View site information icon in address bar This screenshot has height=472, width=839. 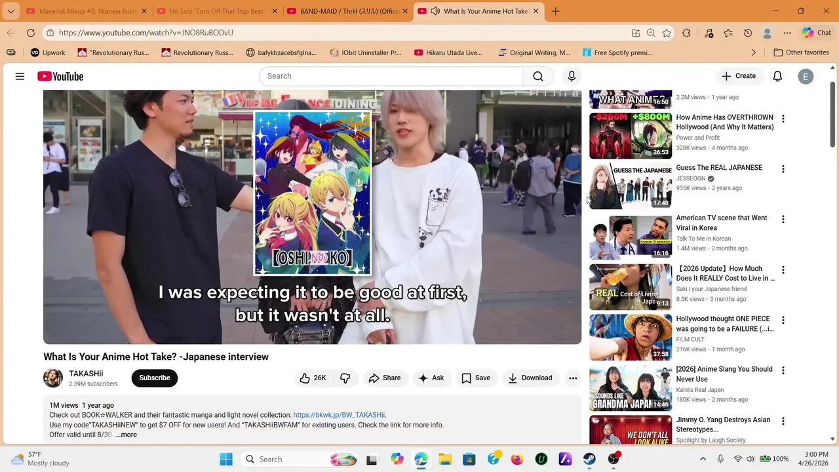(x=50, y=33)
